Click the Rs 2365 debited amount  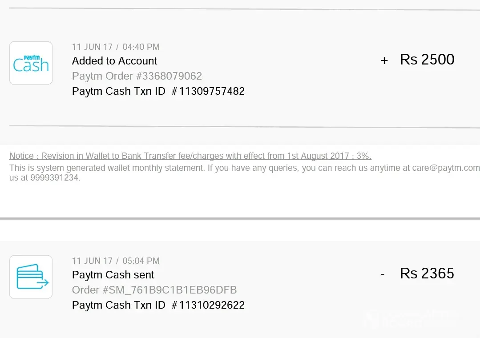point(427,274)
